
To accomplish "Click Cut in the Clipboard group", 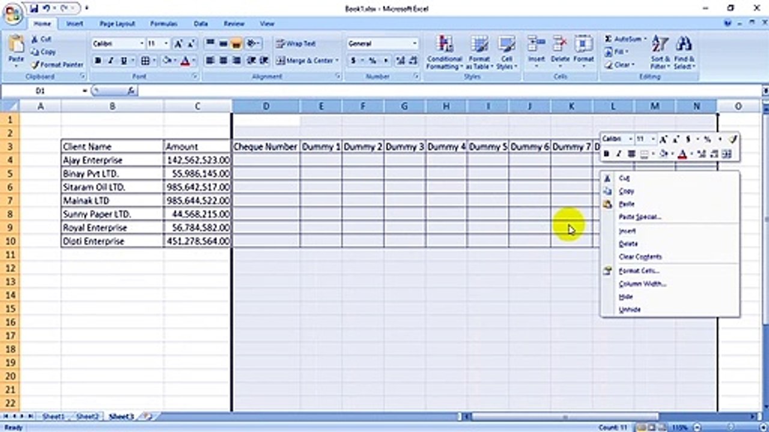I will [41, 39].
